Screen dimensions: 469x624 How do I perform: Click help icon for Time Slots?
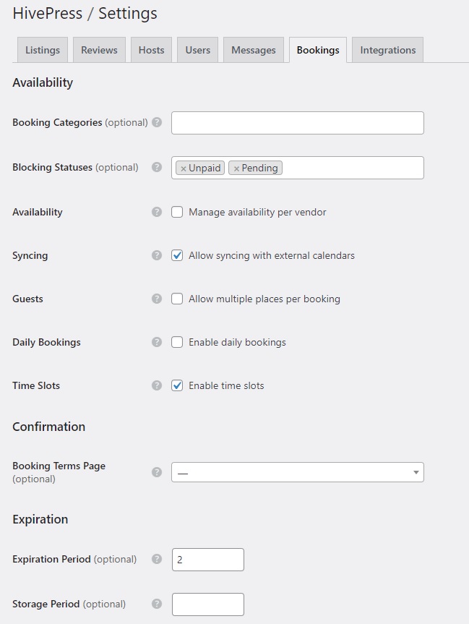pyautogui.click(x=157, y=385)
